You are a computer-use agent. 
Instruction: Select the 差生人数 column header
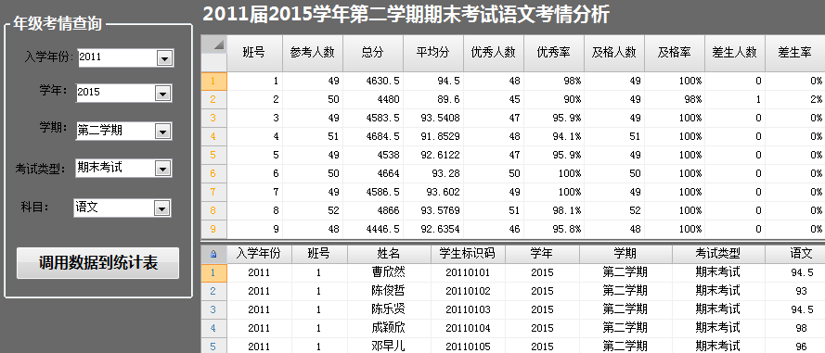tap(734, 53)
